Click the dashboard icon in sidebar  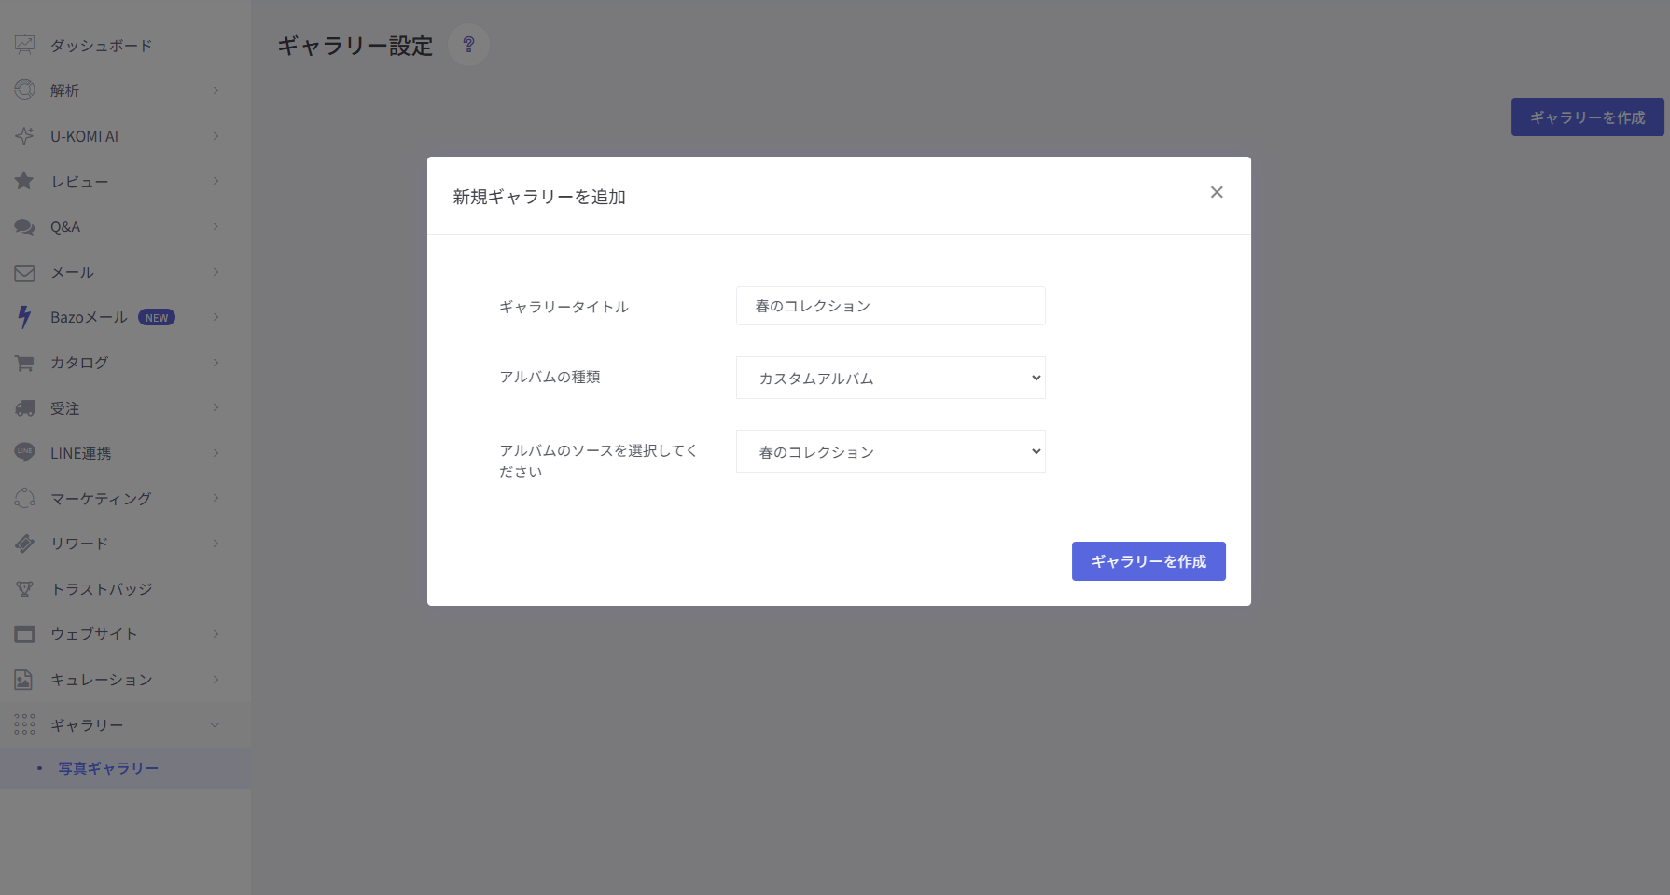25,45
